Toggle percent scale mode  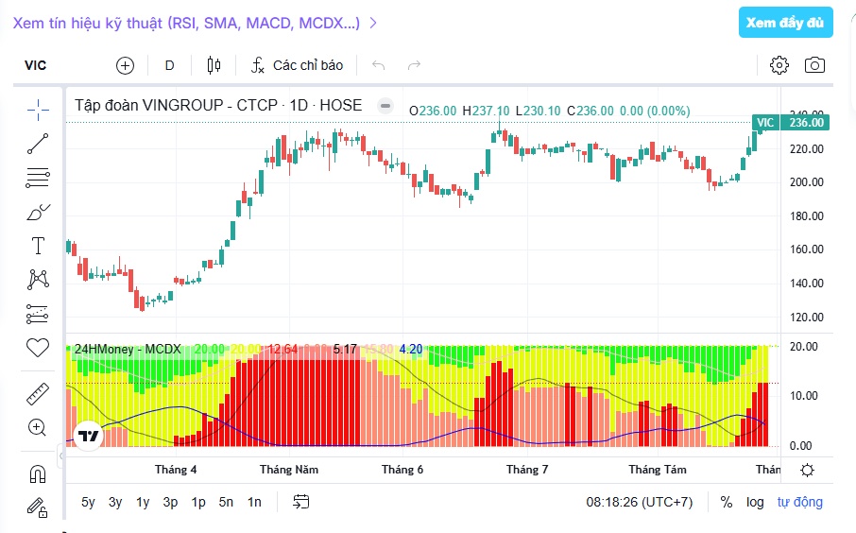(x=726, y=502)
